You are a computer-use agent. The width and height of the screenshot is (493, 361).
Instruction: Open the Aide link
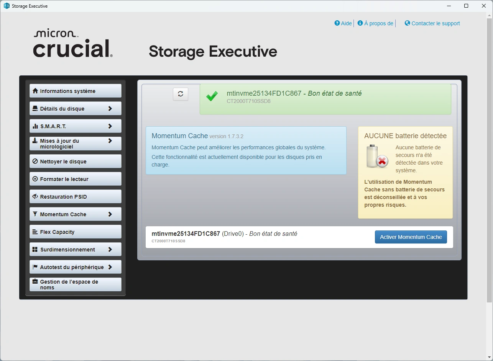click(343, 23)
